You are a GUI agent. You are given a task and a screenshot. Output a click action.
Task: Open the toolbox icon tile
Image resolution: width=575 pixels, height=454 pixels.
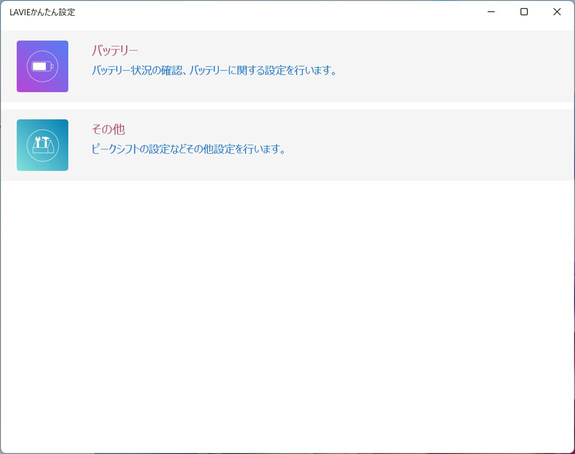42,145
